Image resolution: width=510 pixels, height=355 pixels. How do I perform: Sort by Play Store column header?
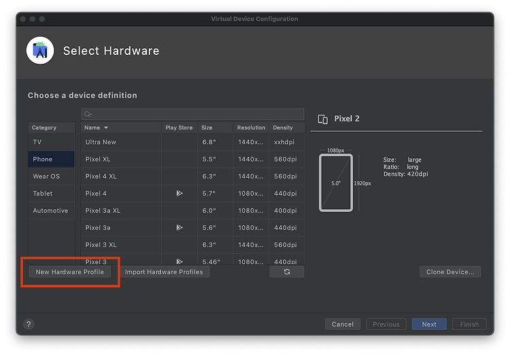[180, 128]
